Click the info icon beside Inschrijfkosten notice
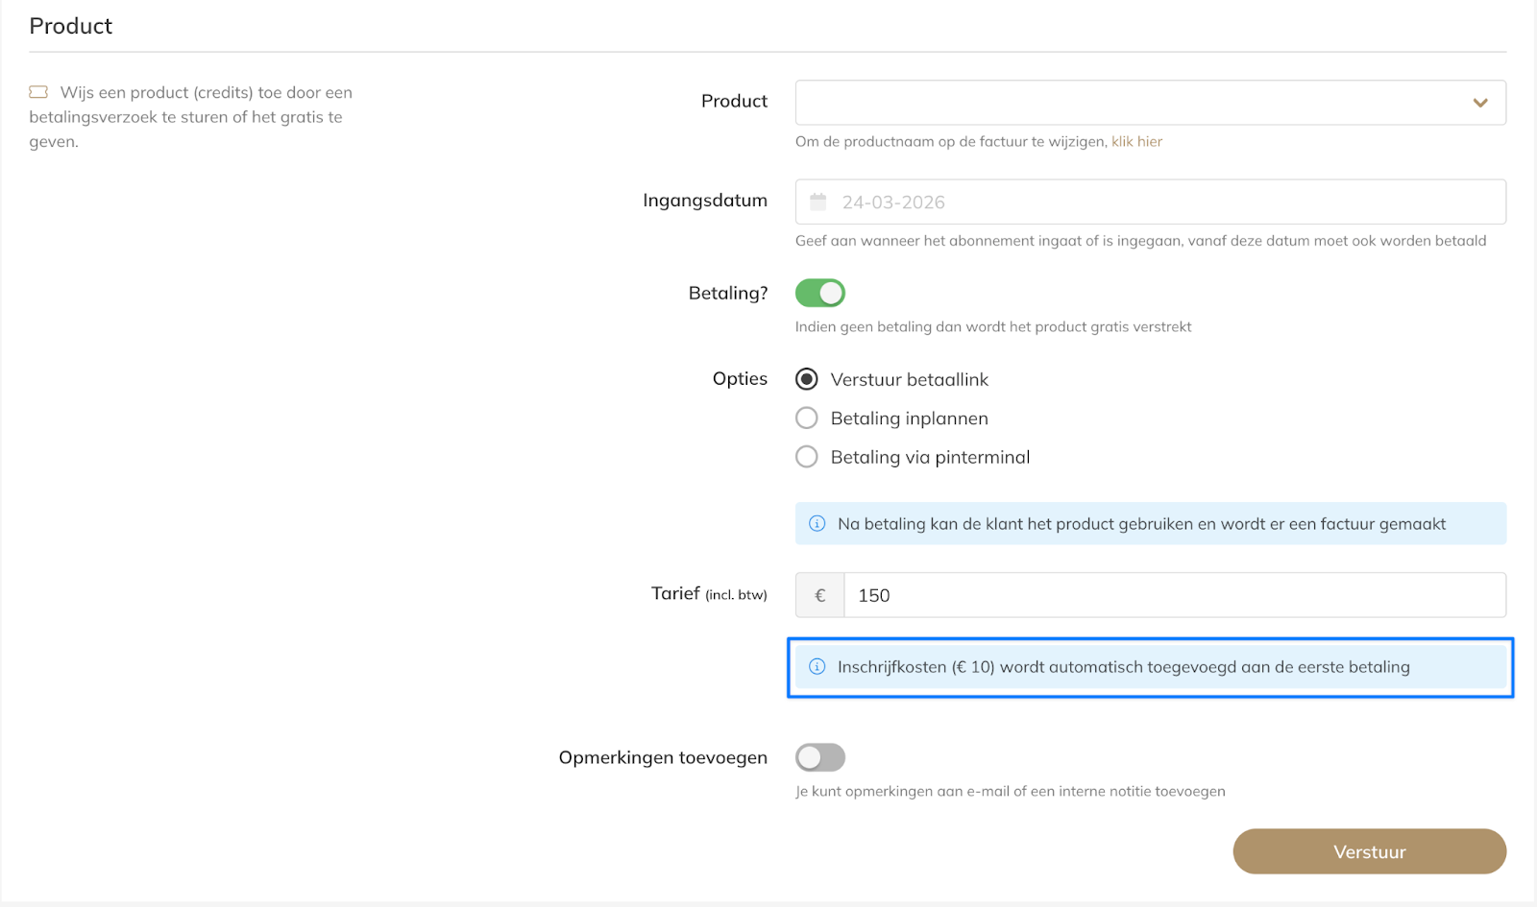1537x907 pixels. click(817, 666)
